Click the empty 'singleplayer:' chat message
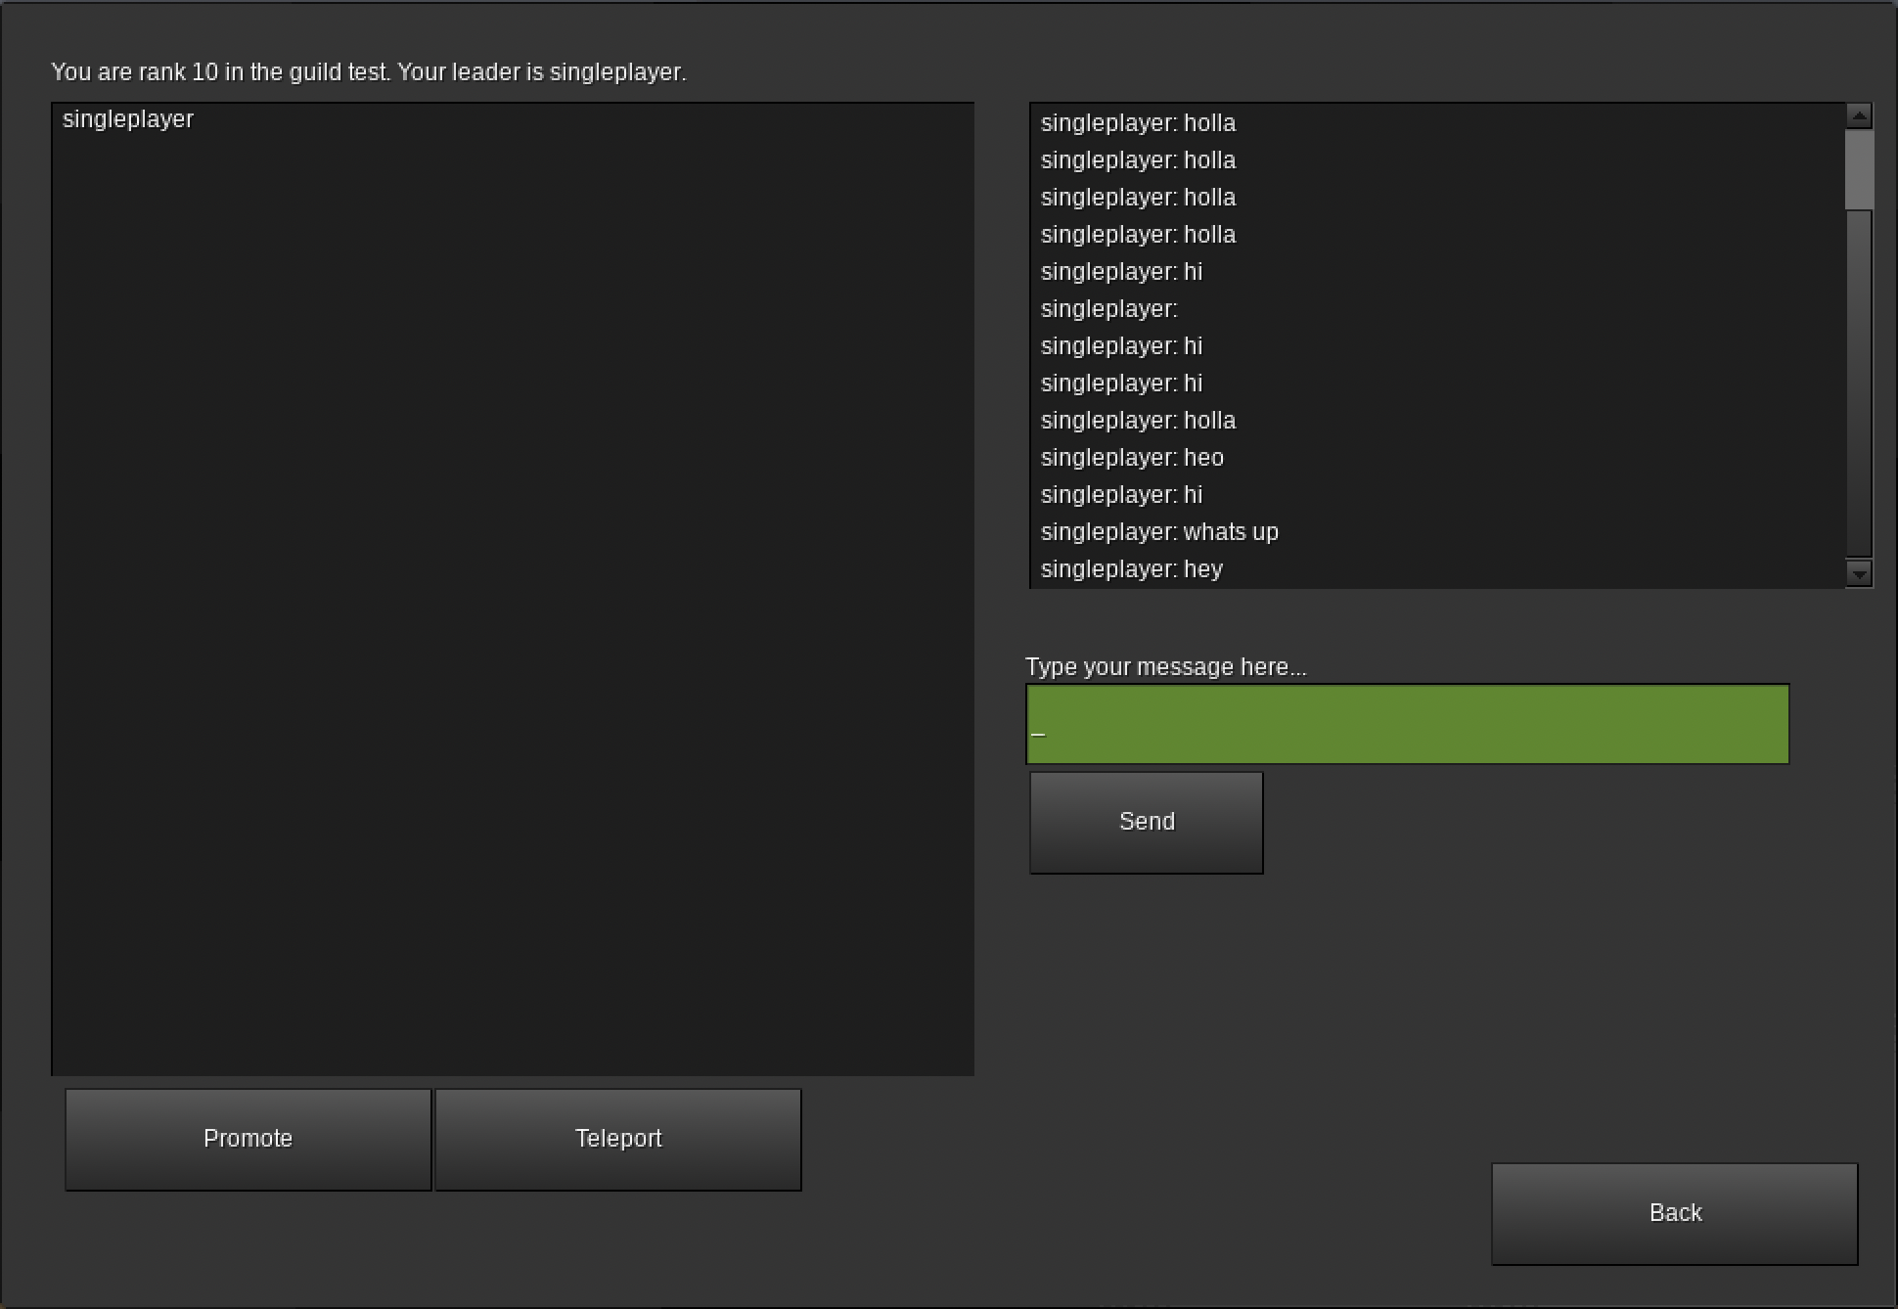Screen dimensions: 1898x1309 tap(1109, 309)
